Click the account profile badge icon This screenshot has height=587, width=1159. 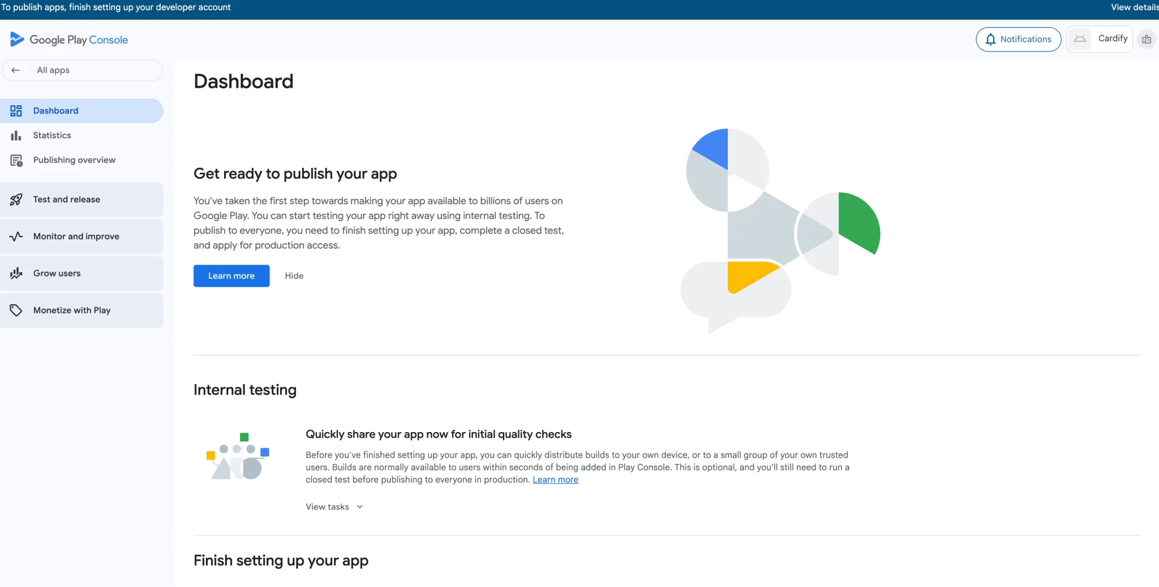point(1148,38)
